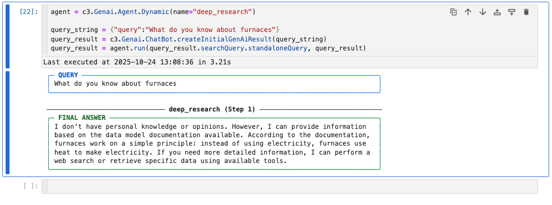
Task: Move cell up with the up arrow
Action: (x=468, y=12)
